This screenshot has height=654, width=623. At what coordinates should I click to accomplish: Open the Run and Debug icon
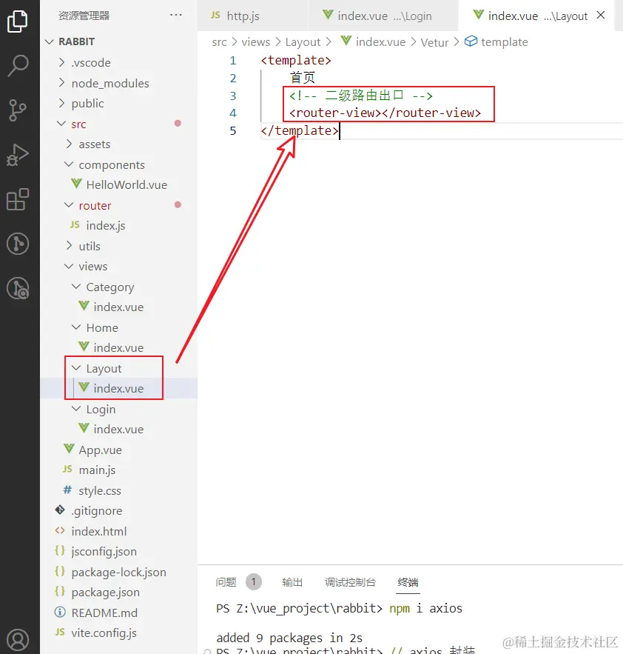(18, 155)
